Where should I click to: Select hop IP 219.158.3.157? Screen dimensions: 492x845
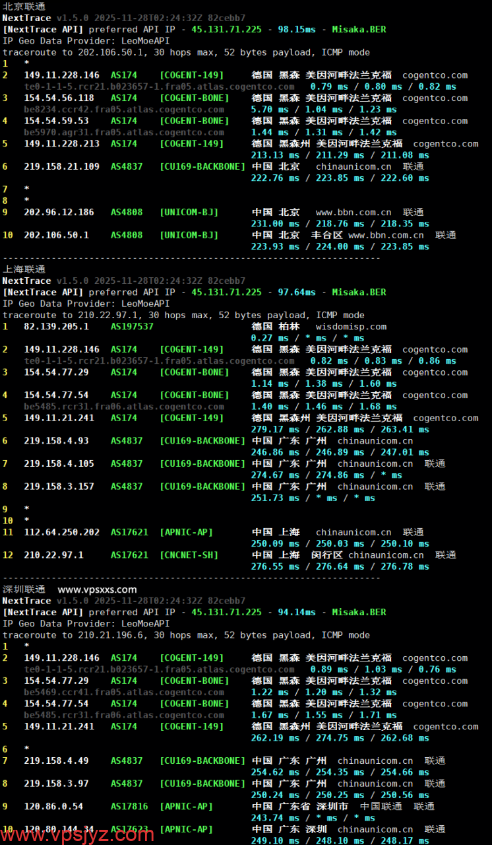(x=59, y=487)
